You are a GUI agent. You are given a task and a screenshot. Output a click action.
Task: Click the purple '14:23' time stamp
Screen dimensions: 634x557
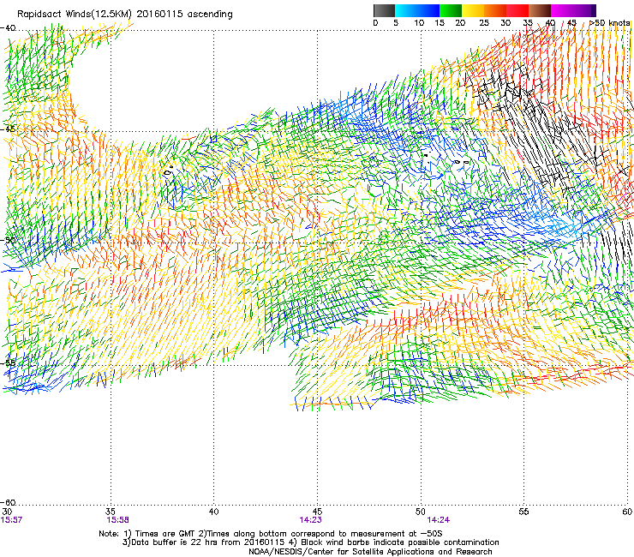(310, 520)
